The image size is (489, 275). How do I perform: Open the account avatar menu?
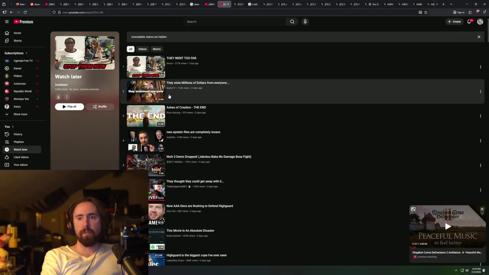[480, 22]
